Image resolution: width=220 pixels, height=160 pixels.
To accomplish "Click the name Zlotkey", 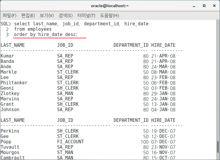I will click(10, 94).
